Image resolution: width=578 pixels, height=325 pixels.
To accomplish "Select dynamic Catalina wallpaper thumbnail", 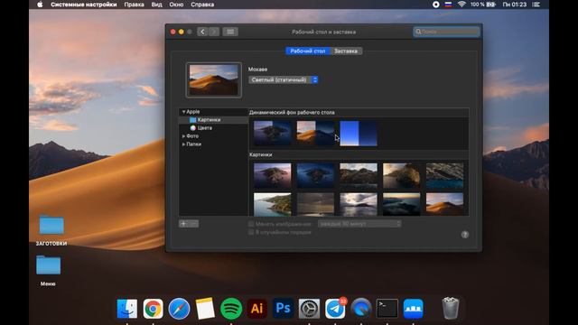I will 273,133.
